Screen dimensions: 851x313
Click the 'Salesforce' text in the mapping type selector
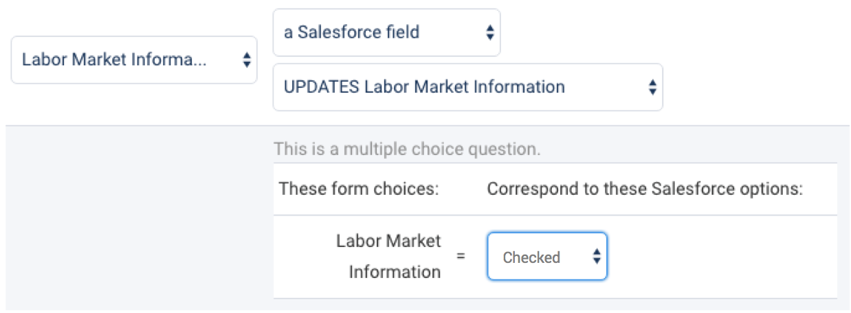click(355, 32)
